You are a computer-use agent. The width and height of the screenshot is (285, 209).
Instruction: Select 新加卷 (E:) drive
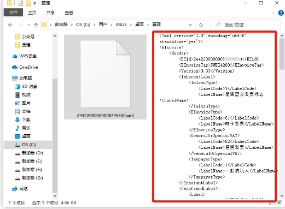coord(28,161)
